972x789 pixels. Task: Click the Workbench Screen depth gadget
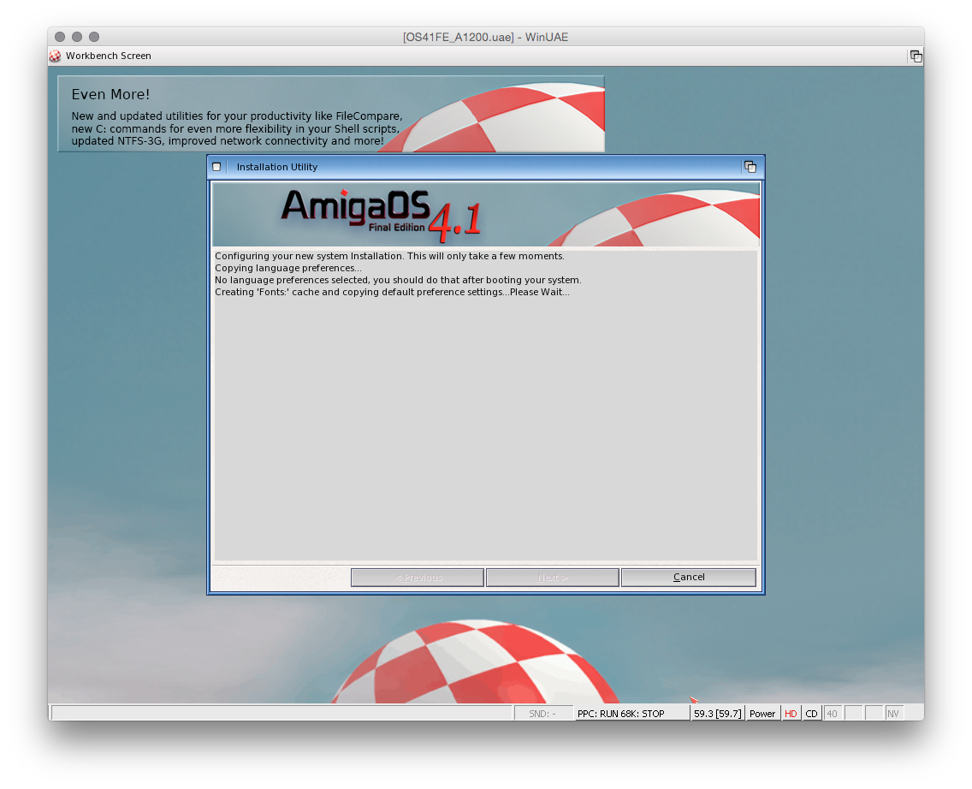coord(916,56)
